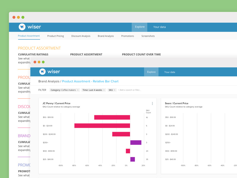The height and width of the screenshot is (178, 237).
Task: Open the SKU filter dropdown
Action: coord(110,90)
